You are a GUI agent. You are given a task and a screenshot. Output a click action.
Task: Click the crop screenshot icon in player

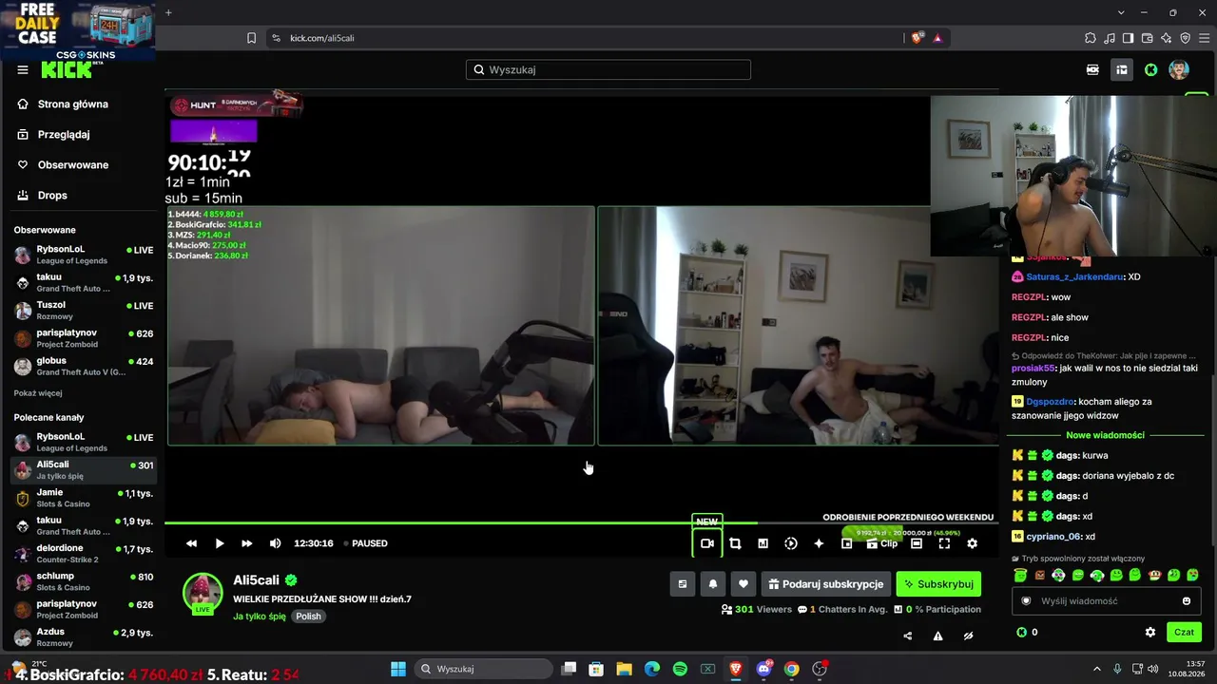tap(735, 543)
